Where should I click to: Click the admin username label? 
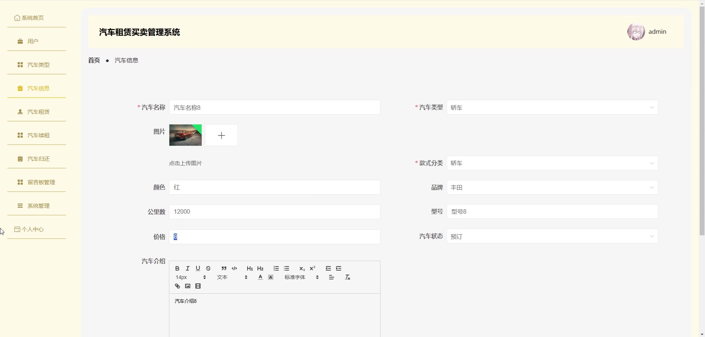tap(657, 32)
